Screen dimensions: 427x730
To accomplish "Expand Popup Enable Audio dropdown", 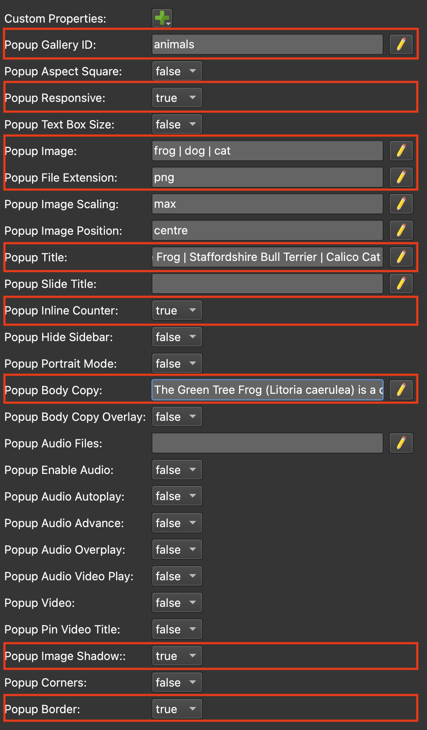I will 177,470.
